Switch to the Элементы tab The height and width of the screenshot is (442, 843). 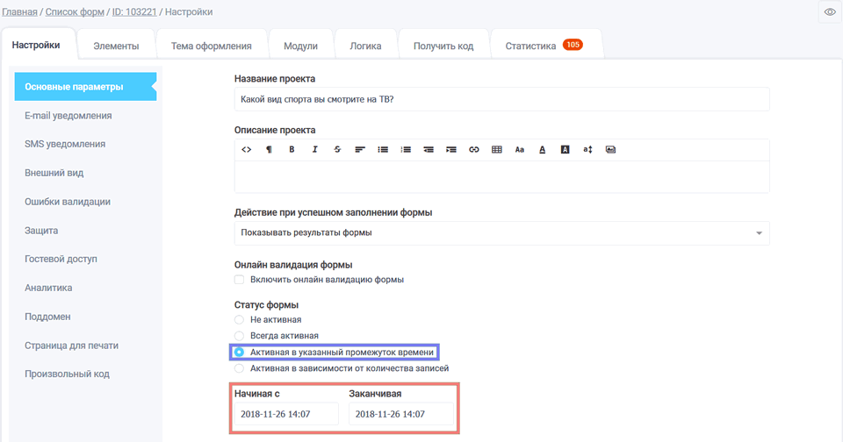point(116,46)
